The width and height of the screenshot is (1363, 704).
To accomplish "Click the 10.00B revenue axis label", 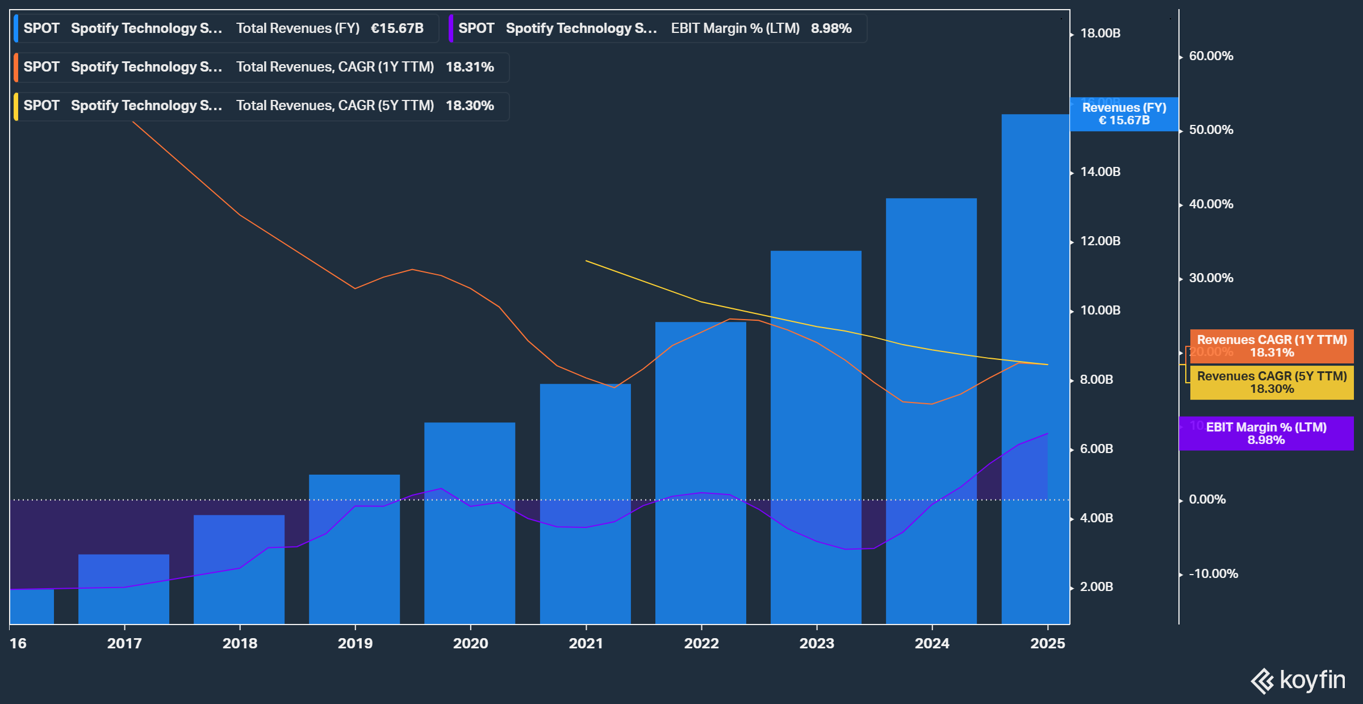I will pyautogui.click(x=1100, y=310).
